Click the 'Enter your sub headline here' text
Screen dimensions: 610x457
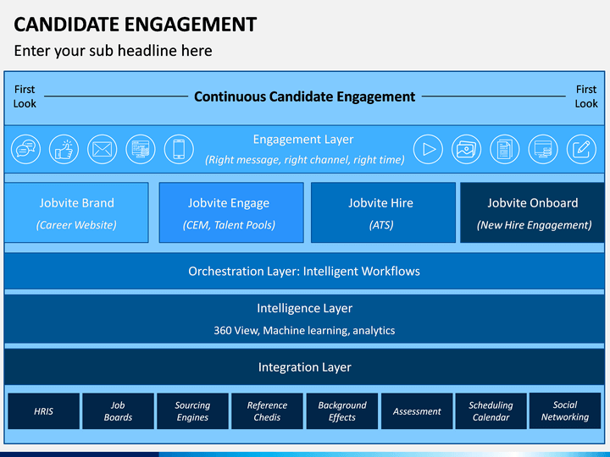(x=114, y=51)
